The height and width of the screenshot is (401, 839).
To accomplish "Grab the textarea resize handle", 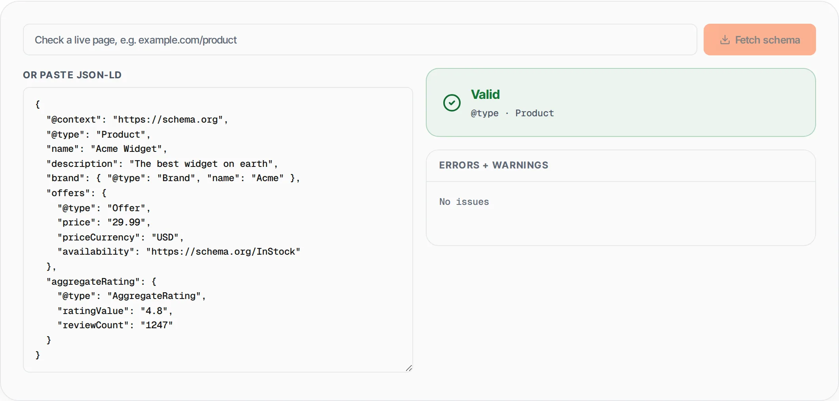I will (x=409, y=368).
